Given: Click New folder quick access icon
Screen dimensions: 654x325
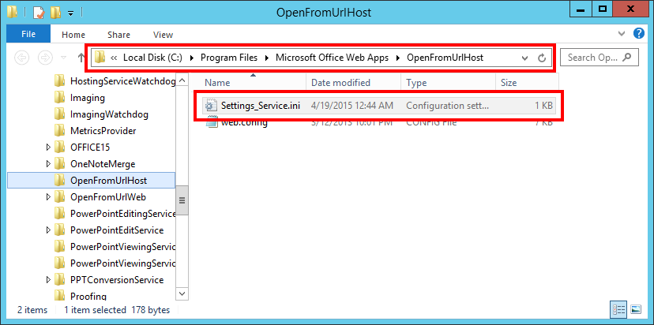Looking at the screenshot, I should (55, 12).
